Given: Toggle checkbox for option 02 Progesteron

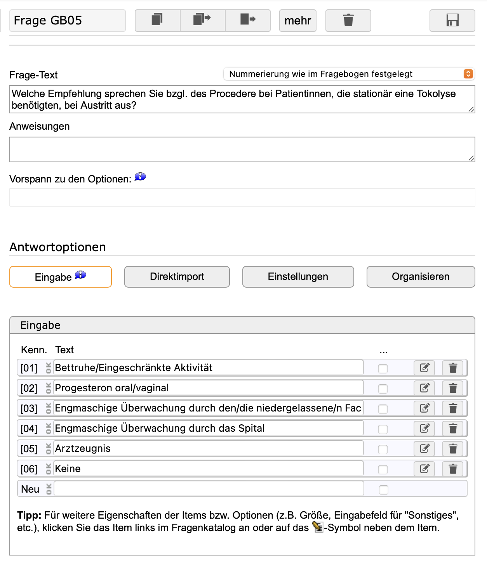Looking at the screenshot, I should coord(383,389).
